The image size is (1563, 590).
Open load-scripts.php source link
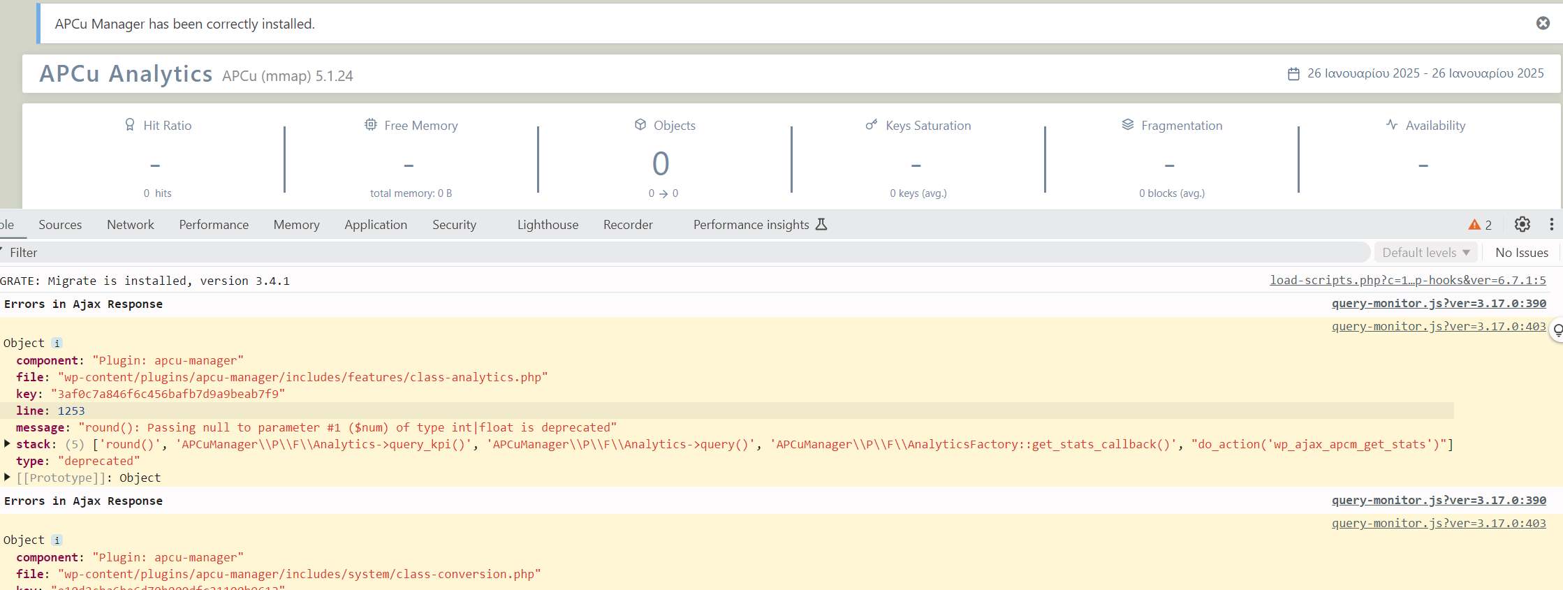tap(1408, 280)
